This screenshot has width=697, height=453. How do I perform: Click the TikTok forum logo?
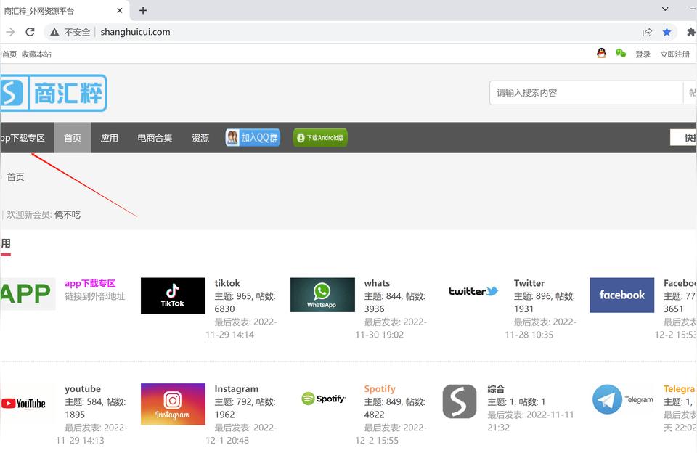[x=173, y=295]
